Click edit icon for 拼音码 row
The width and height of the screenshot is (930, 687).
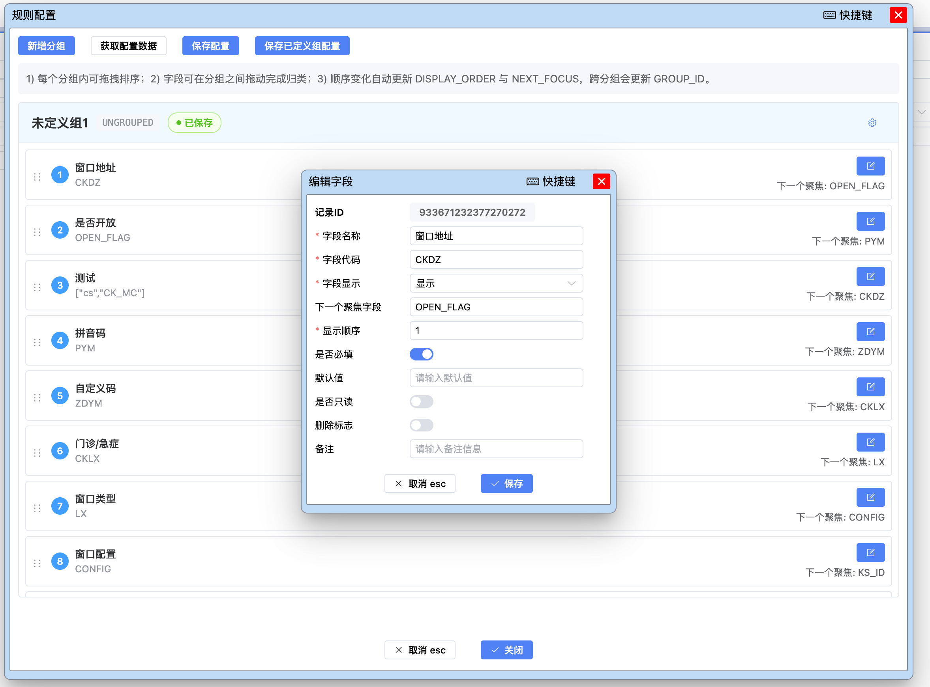pyautogui.click(x=870, y=332)
